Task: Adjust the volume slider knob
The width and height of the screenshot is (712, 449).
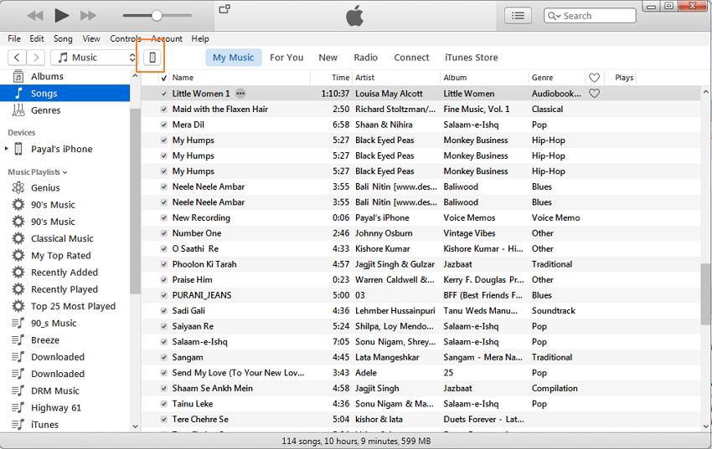Action: point(157,15)
